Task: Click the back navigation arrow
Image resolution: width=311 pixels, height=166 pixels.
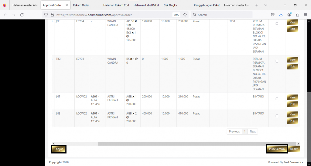Action: point(5,15)
